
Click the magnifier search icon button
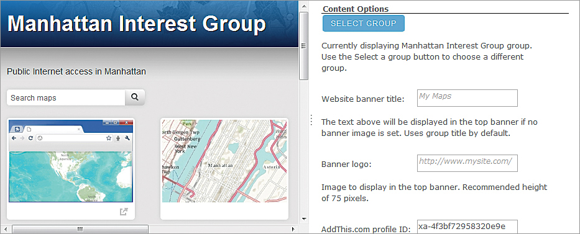pos(135,97)
